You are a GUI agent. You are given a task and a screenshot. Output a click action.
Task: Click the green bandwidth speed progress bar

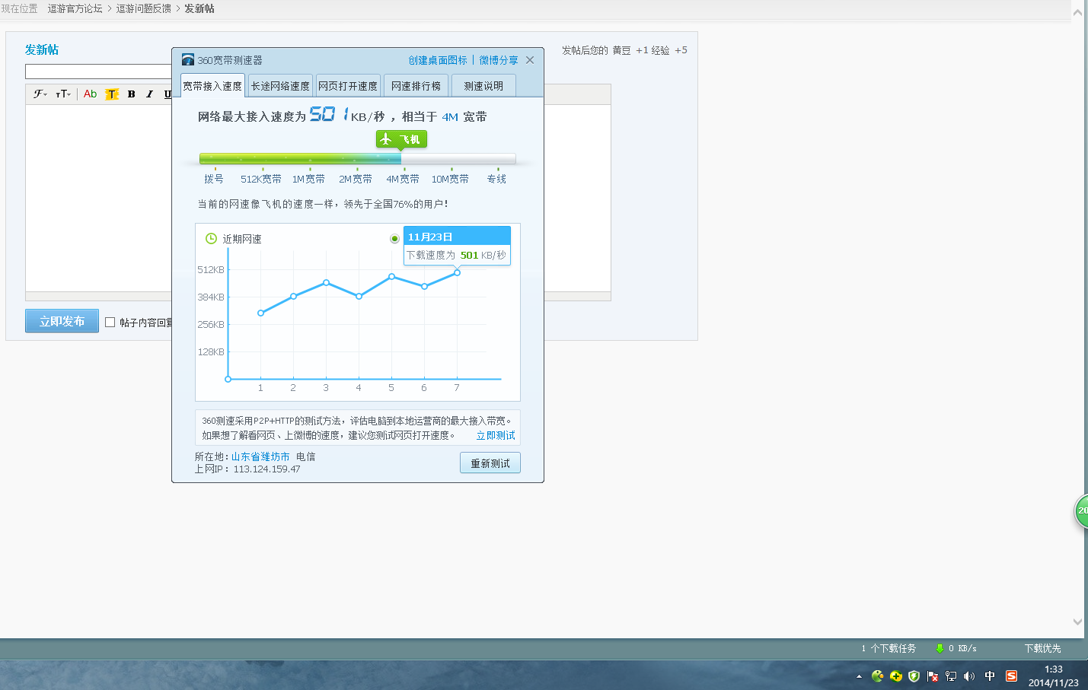(x=300, y=158)
